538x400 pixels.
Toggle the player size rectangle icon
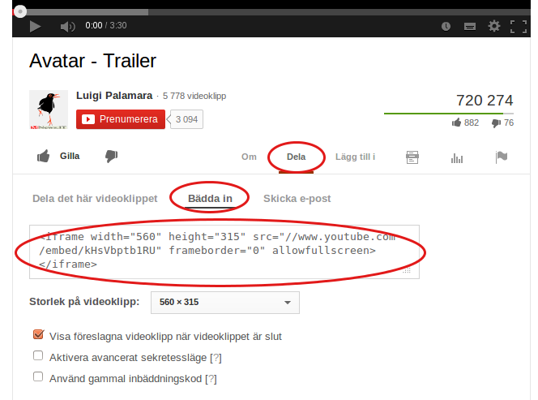[x=470, y=27]
